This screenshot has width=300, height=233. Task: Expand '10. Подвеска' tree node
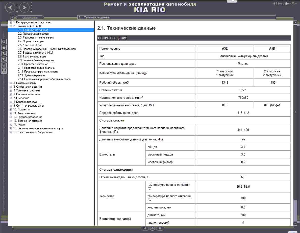(x=11, y=109)
